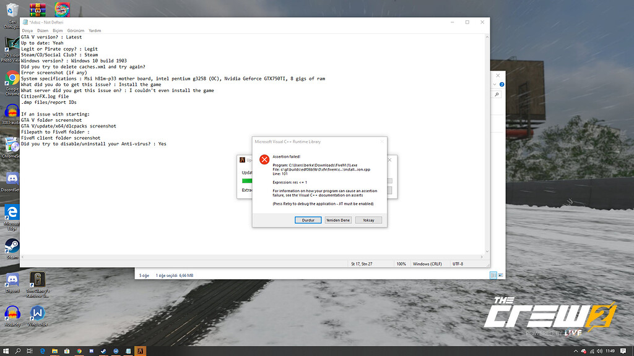
Task: Click the 'UTF-8' status bar entry
Action: tap(458, 264)
